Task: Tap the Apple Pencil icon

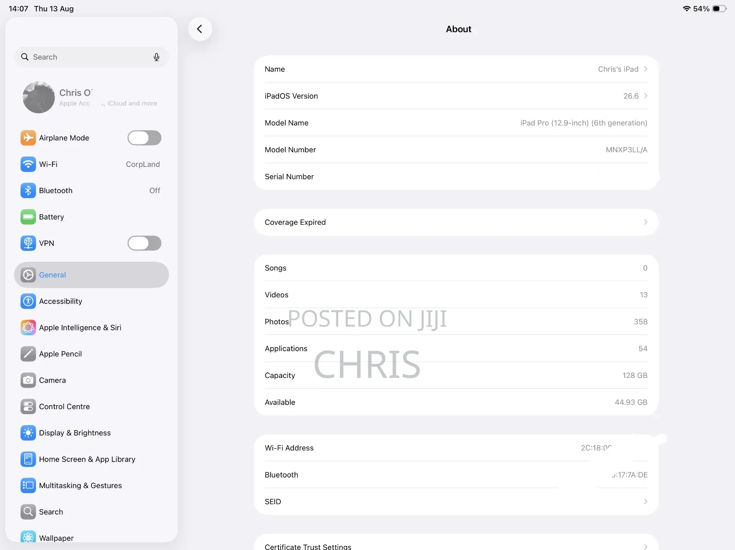Action: tap(28, 354)
